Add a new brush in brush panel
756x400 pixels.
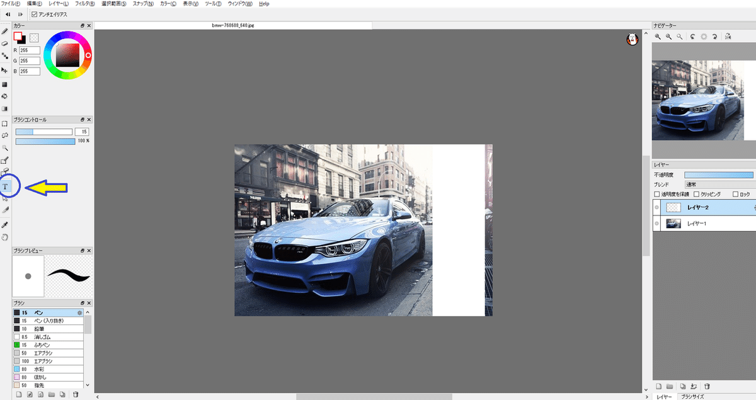click(x=19, y=395)
